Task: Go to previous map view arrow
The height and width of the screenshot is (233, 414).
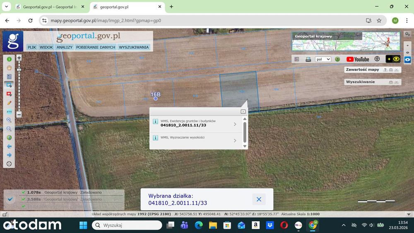Action: coord(9,146)
